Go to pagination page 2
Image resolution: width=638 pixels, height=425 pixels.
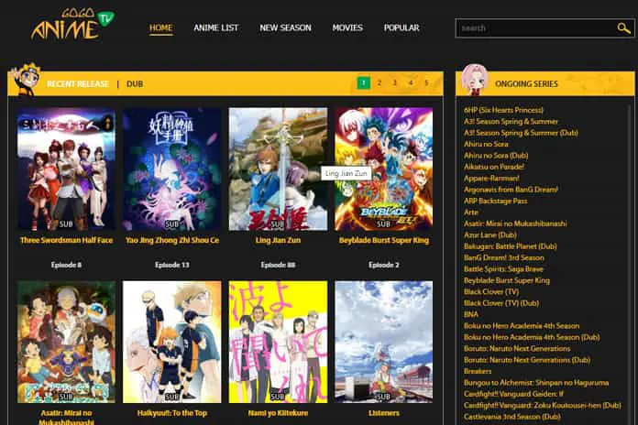[379, 83]
